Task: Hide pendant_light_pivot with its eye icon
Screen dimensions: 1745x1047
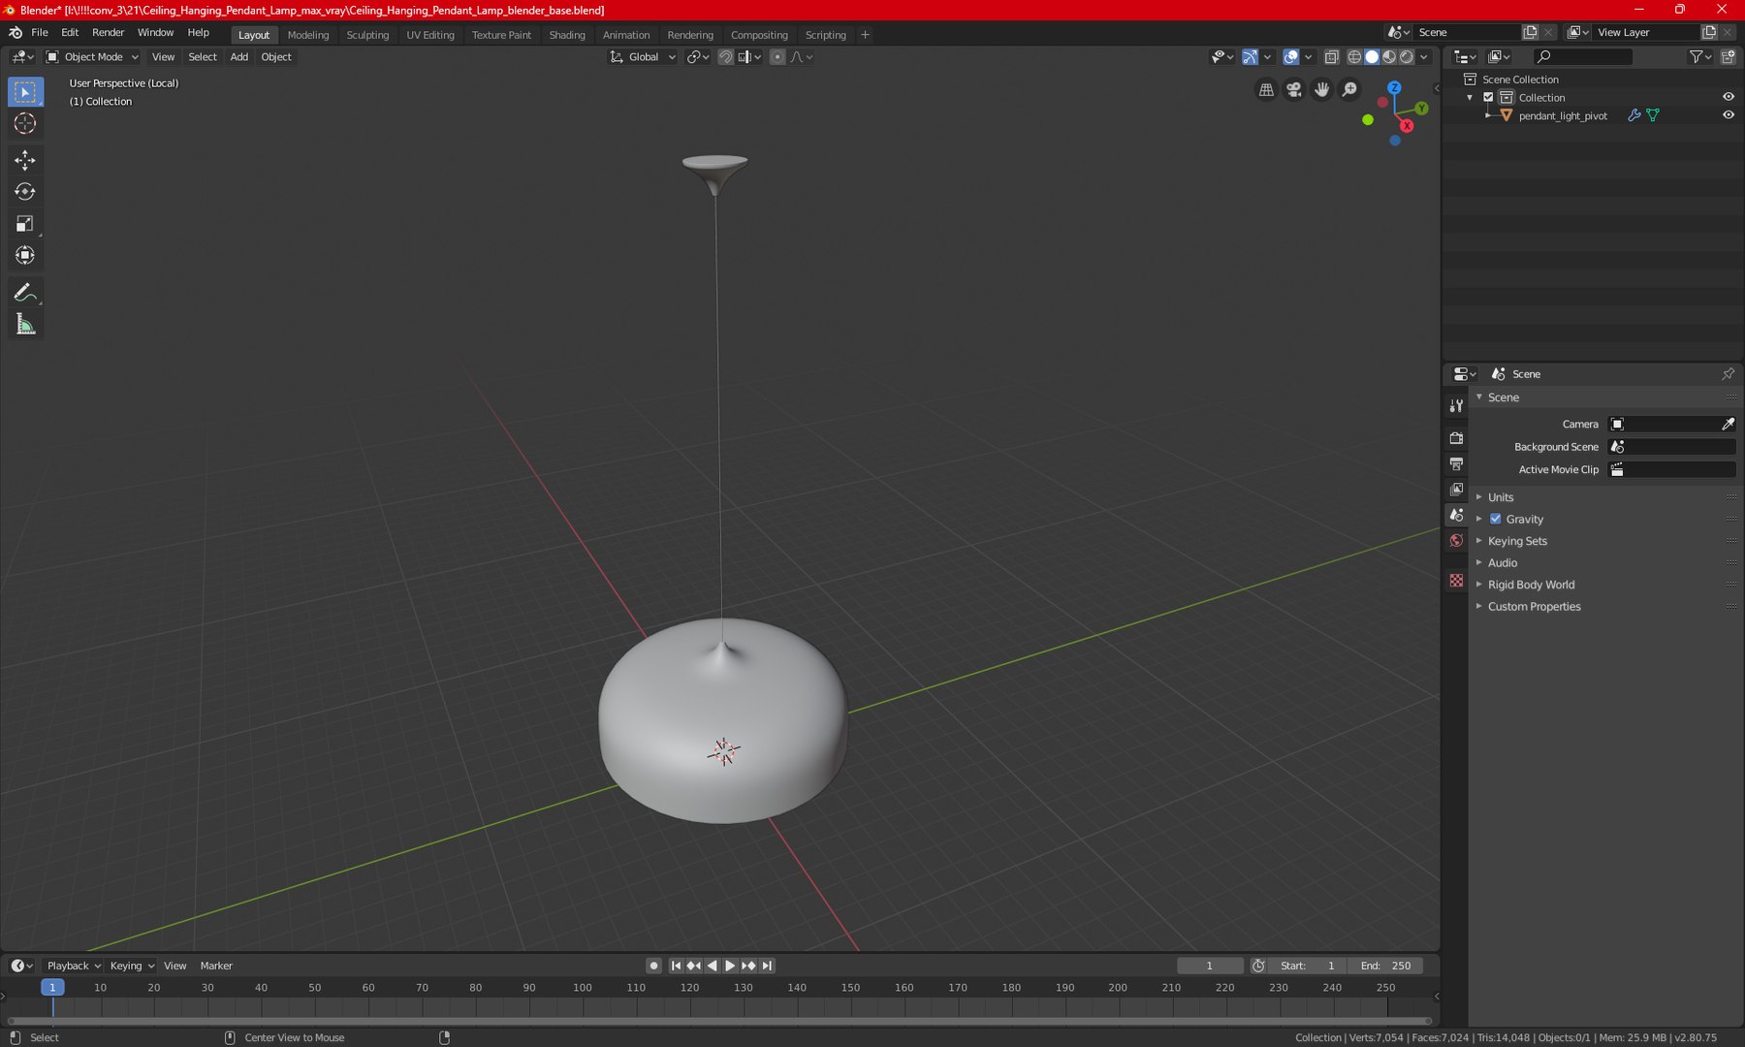Action: tap(1728, 115)
